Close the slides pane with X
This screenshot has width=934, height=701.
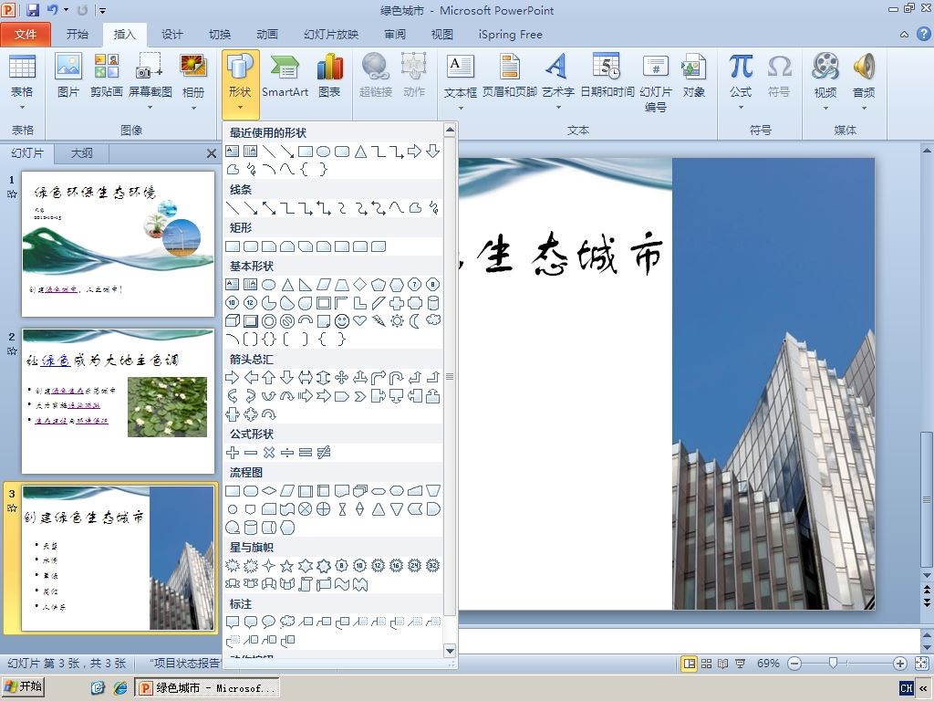click(211, 153)
